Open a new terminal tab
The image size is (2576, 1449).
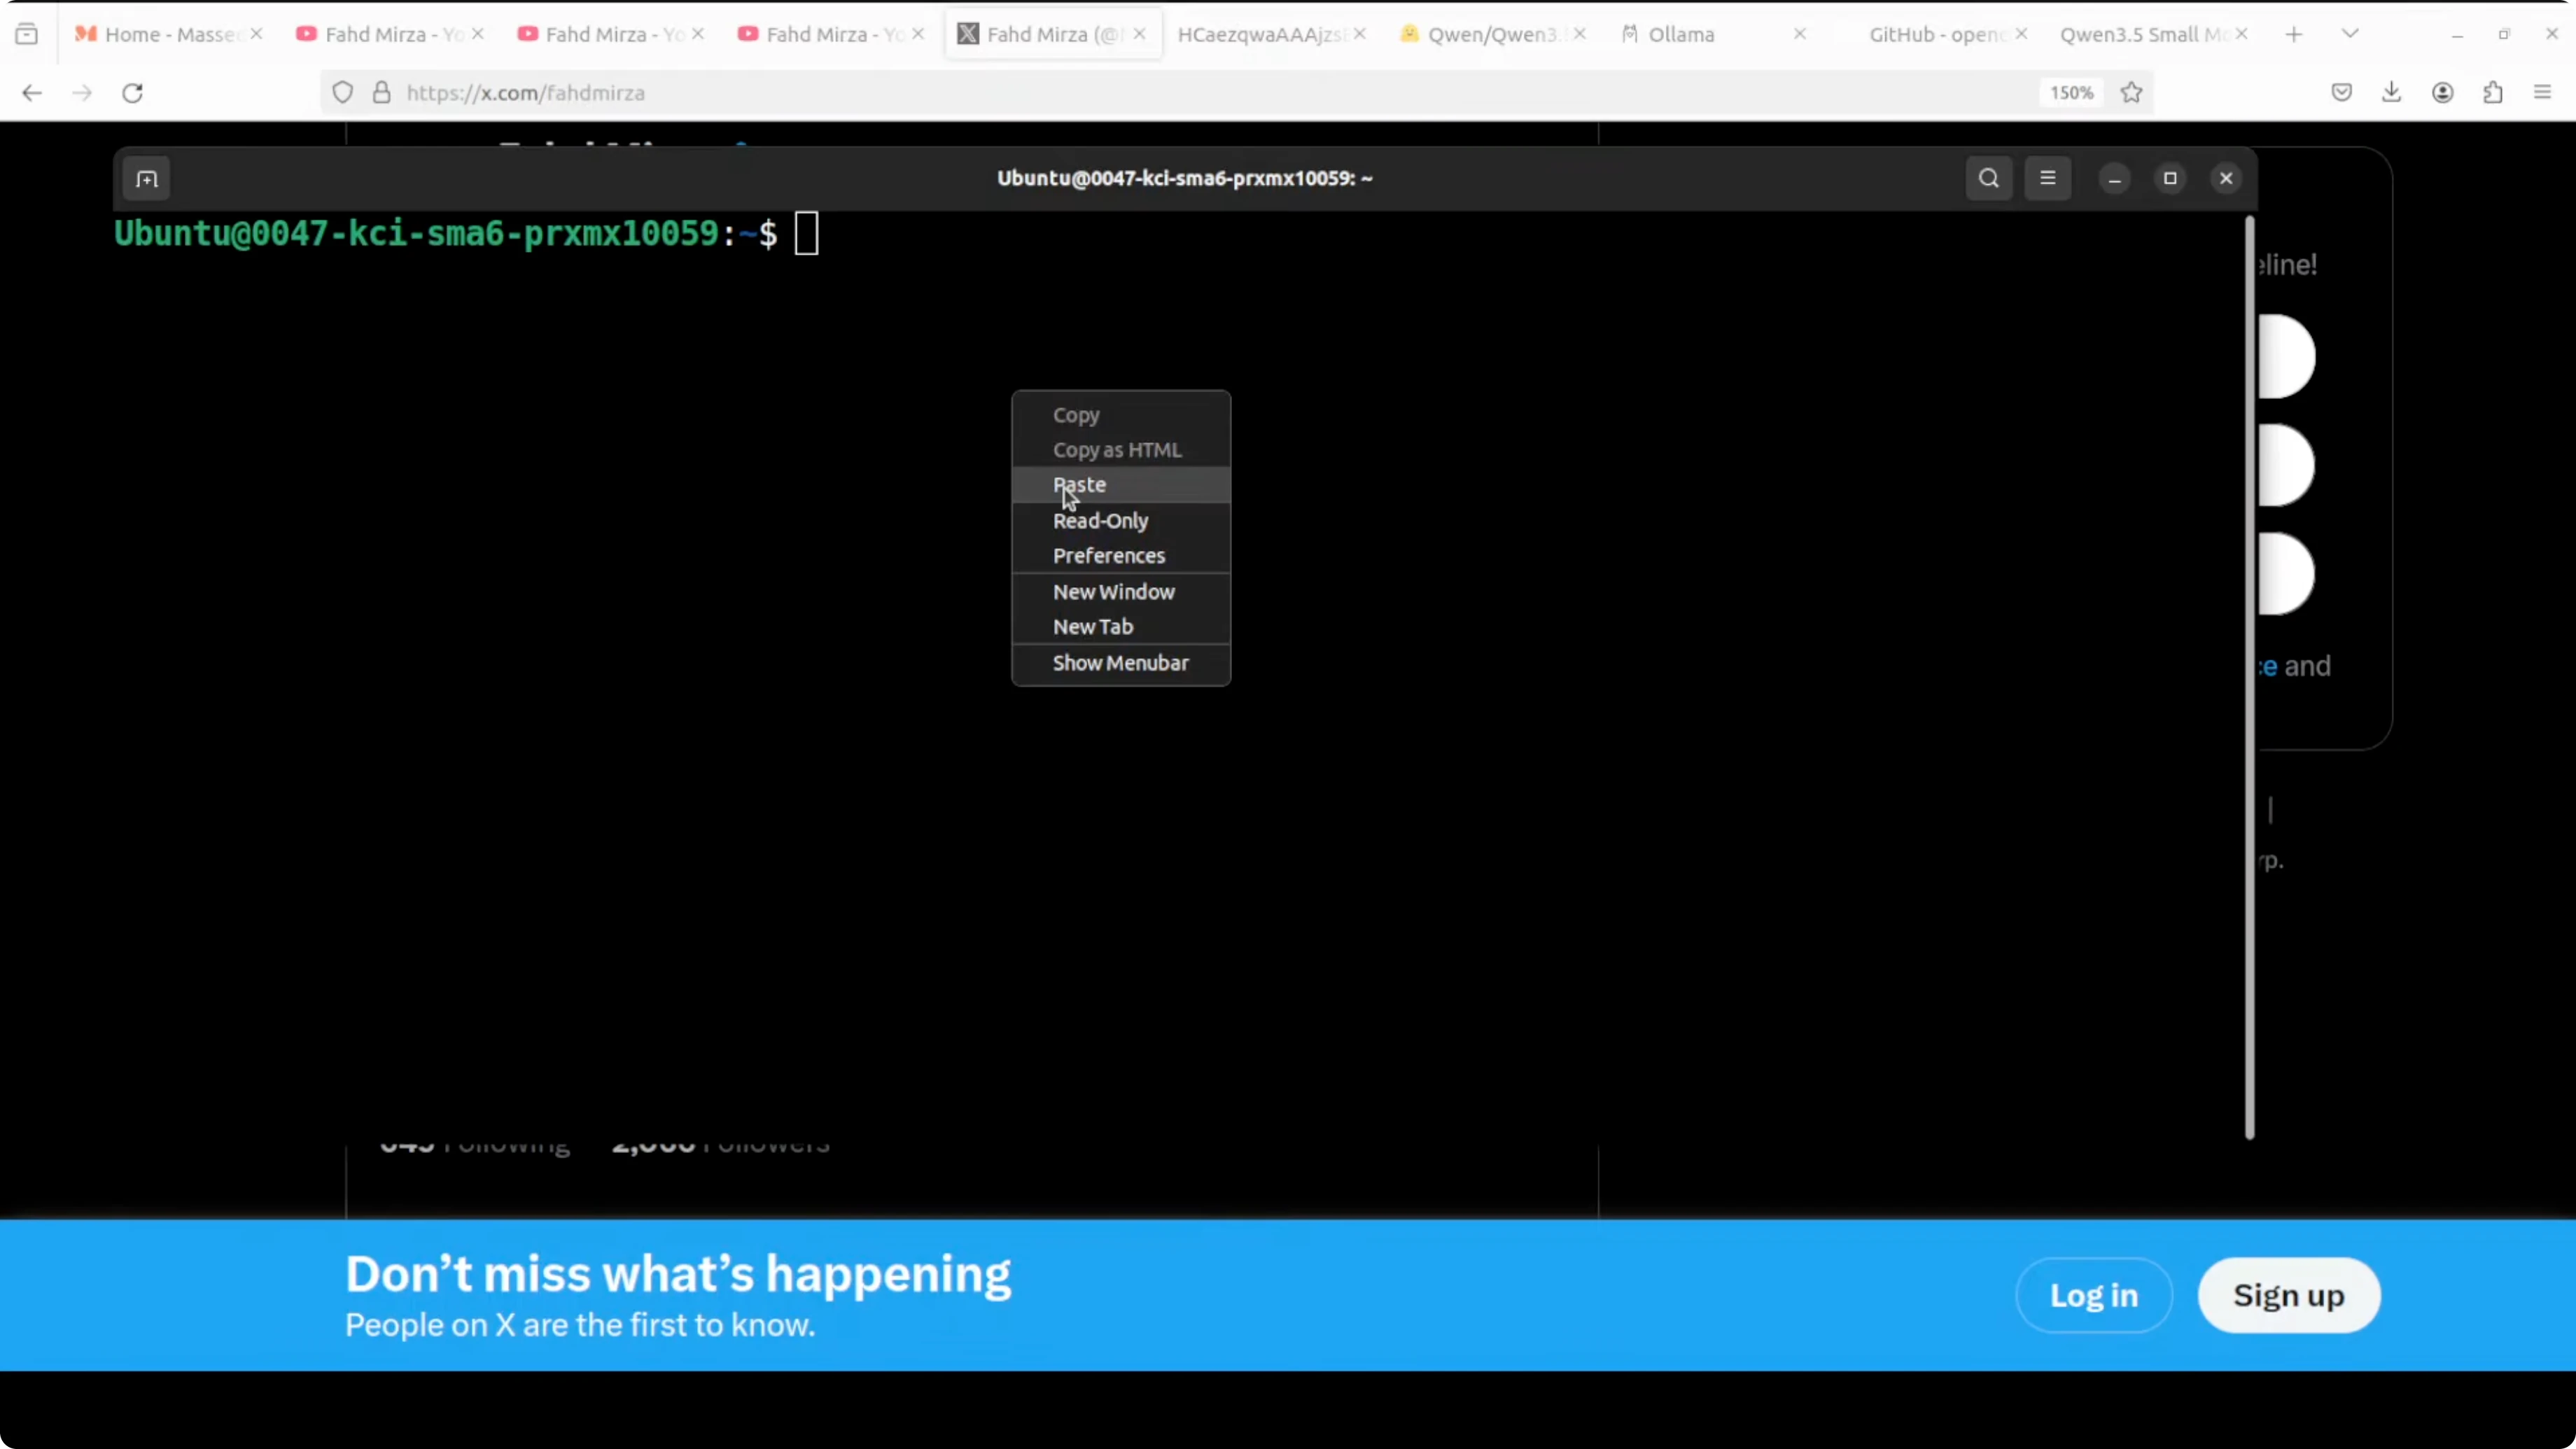pyautogui.click(x=146, y=178)
